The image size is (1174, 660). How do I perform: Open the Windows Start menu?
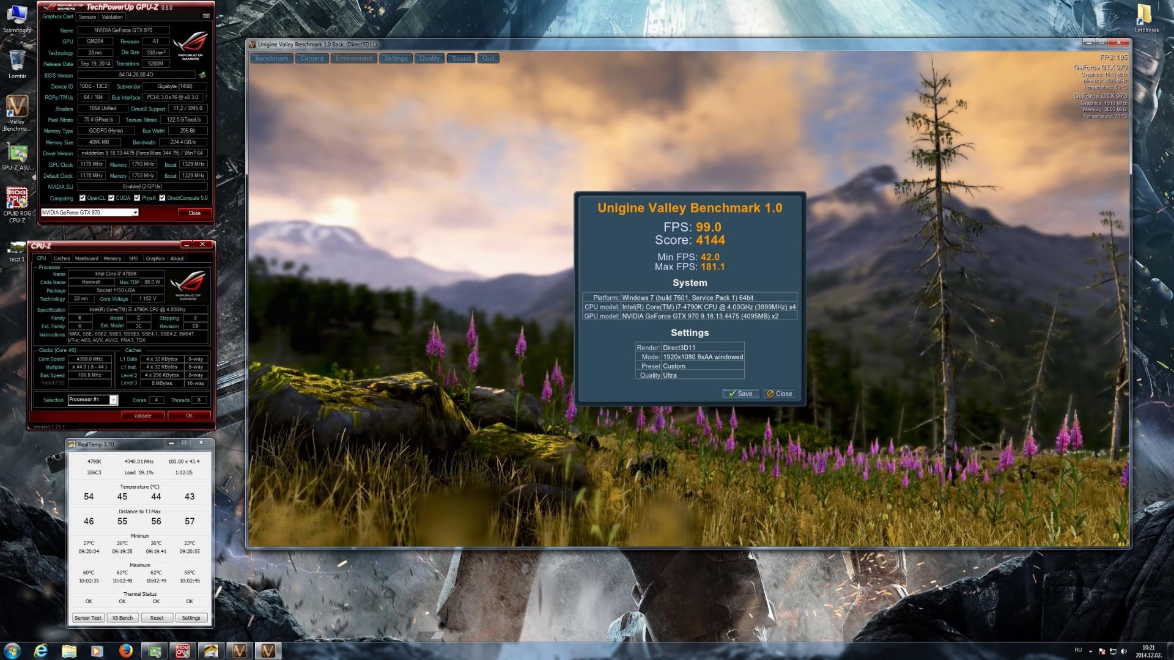[x=12, y=650]
